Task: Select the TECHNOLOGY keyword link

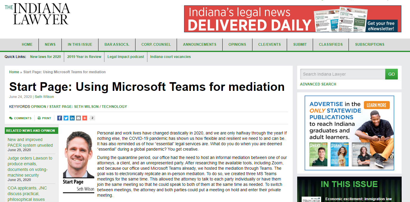Action: pos(114,107)
